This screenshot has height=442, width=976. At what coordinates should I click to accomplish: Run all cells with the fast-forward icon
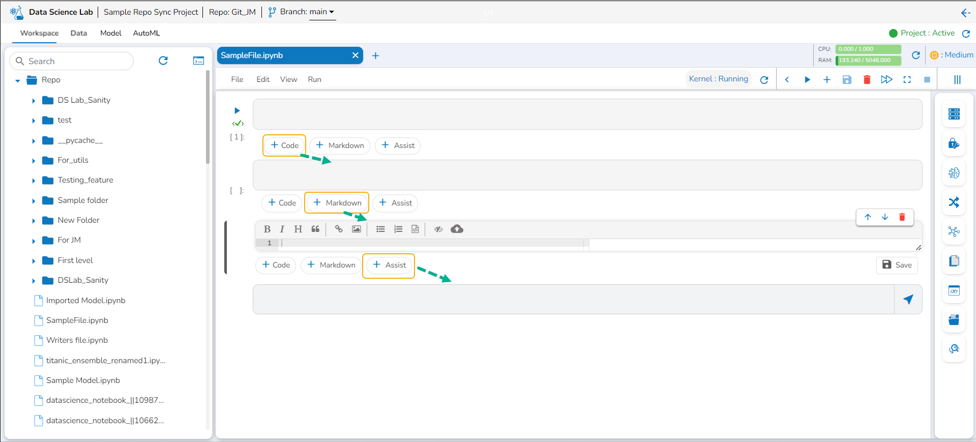(x=886, y=80)
